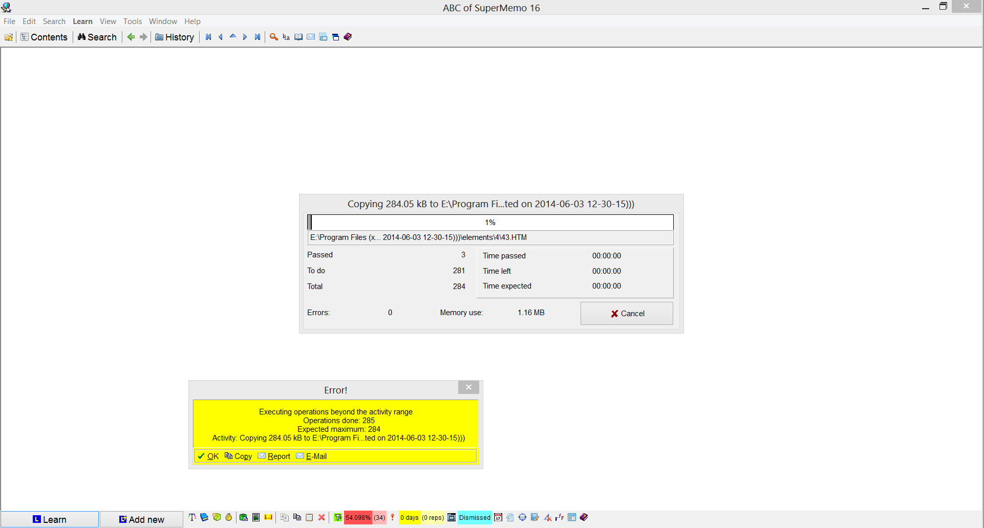Click the yellow cloze bracket icon

coord(268,517)
